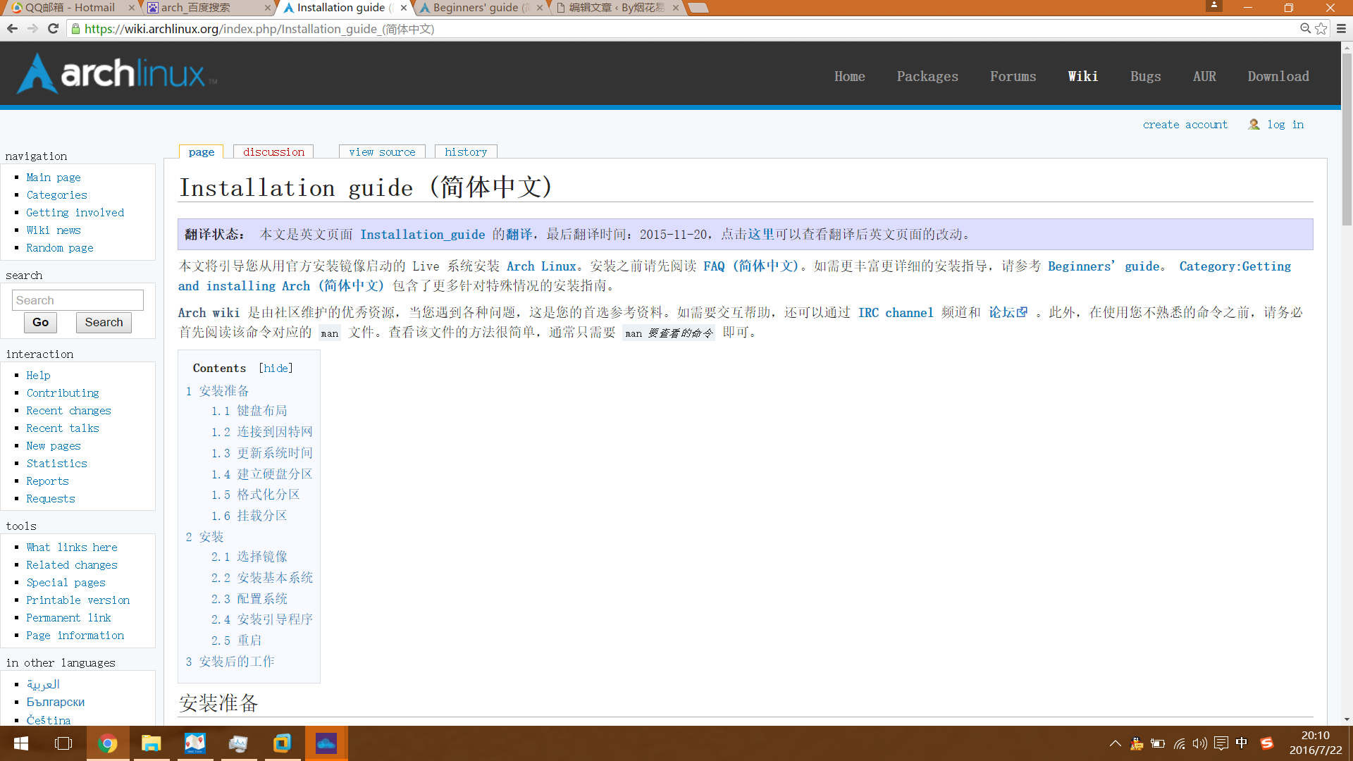Show hidden tray icons chevron
This screenshot has height=761, width=1353.
pyautogui.click(x=1115, y=743)
